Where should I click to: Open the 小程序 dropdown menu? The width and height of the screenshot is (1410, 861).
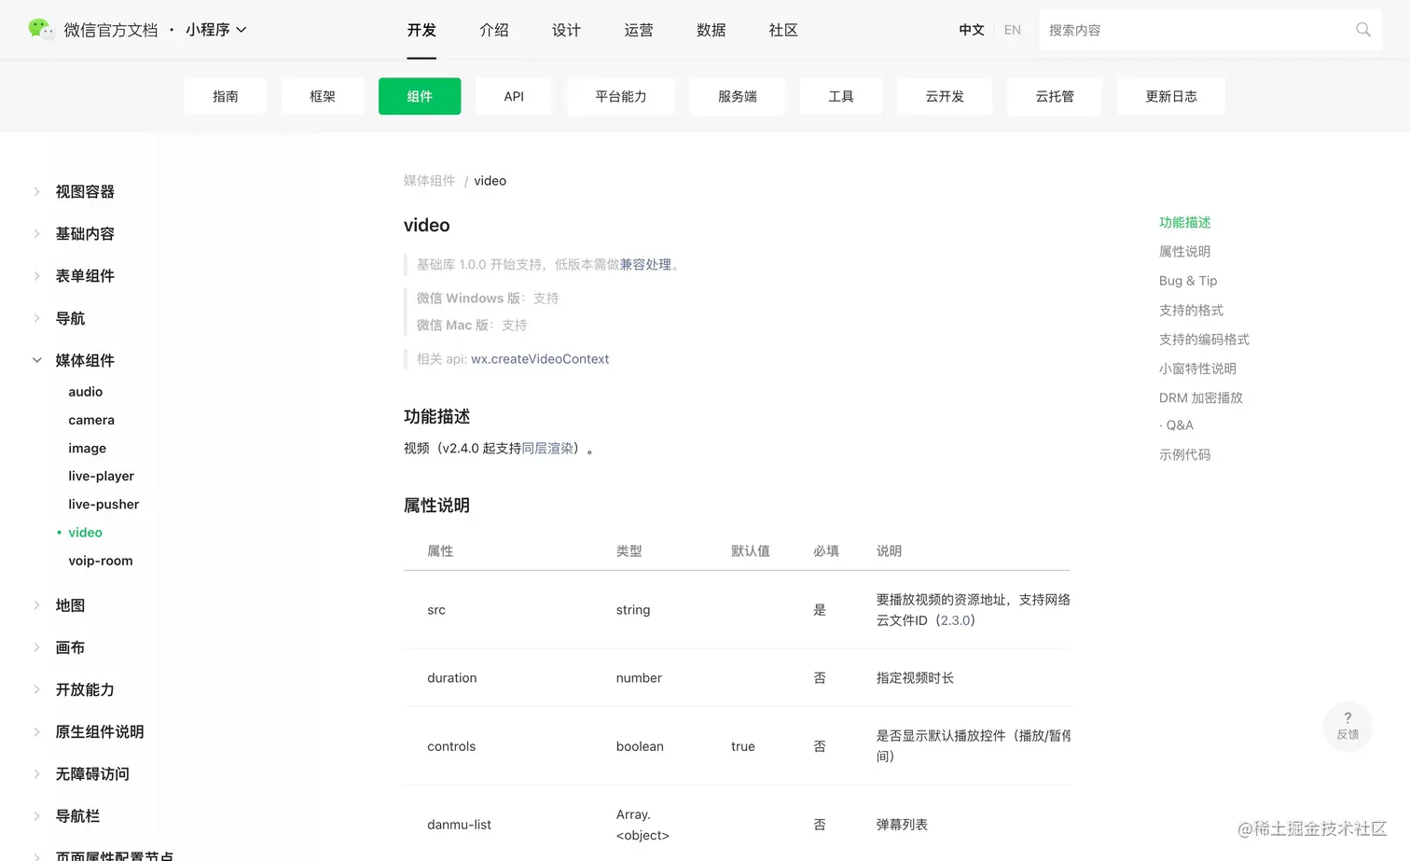click(216, 30)
